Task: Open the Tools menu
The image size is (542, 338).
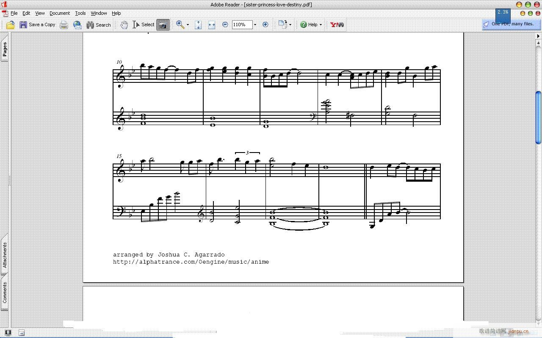Action: coord(80,13)
